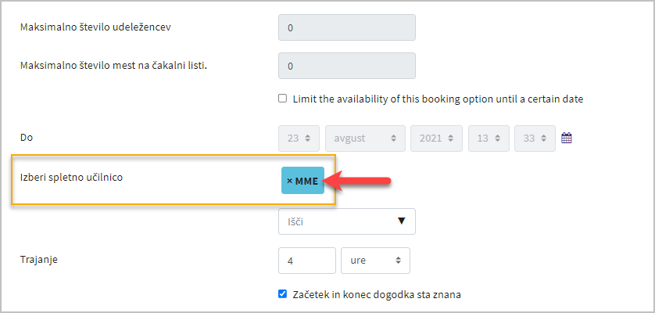Open the duration unit dropdown showing ure
The image size is (655, 313).
coord(375,261)
